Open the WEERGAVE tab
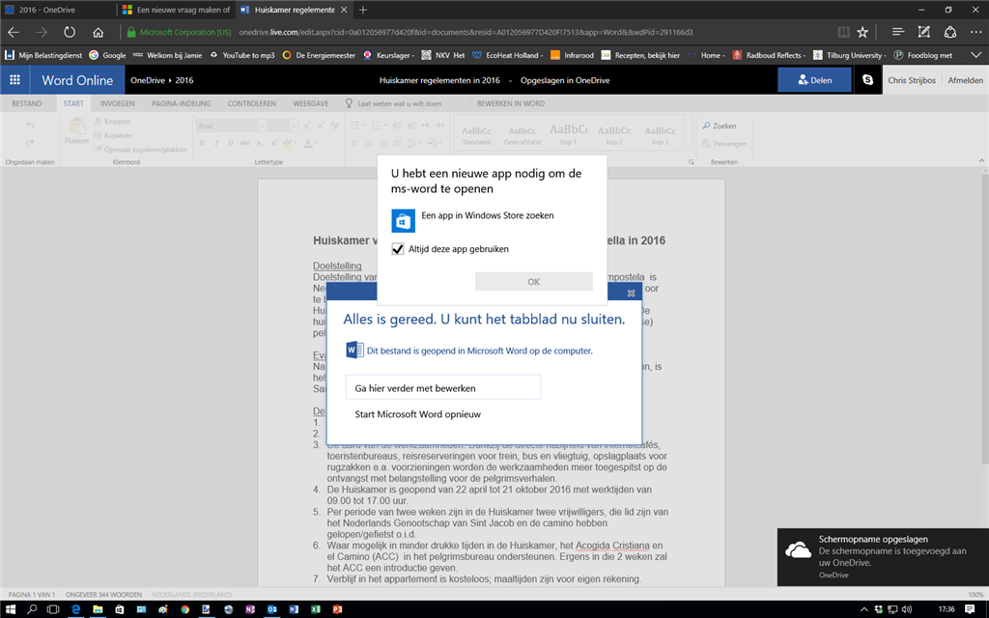Screen dimensions: 989x618 (310, 103)
